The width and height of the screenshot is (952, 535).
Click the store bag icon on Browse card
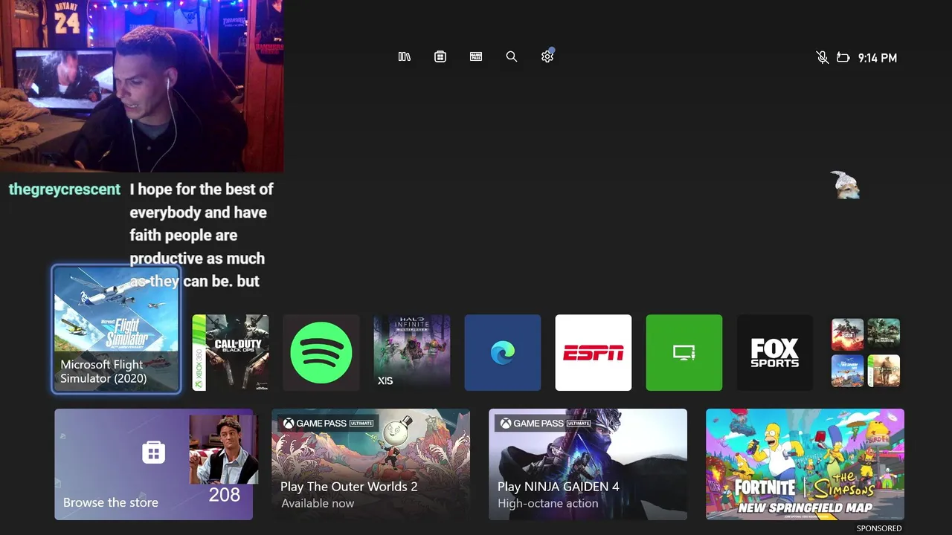(154, 452)
